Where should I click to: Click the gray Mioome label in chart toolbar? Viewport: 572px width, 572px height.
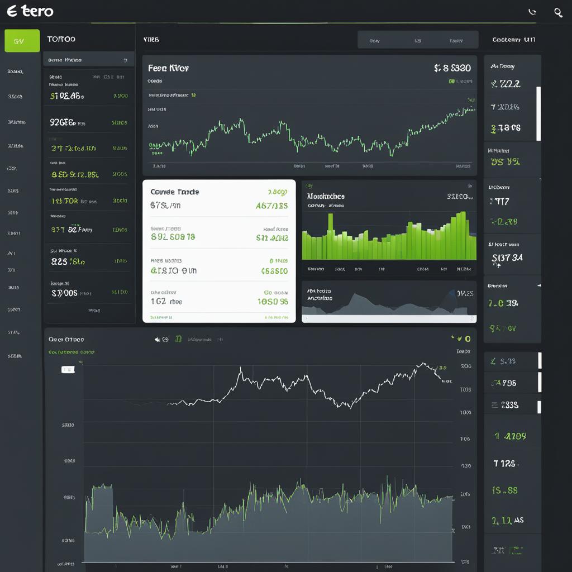click(x=199, y=340)
